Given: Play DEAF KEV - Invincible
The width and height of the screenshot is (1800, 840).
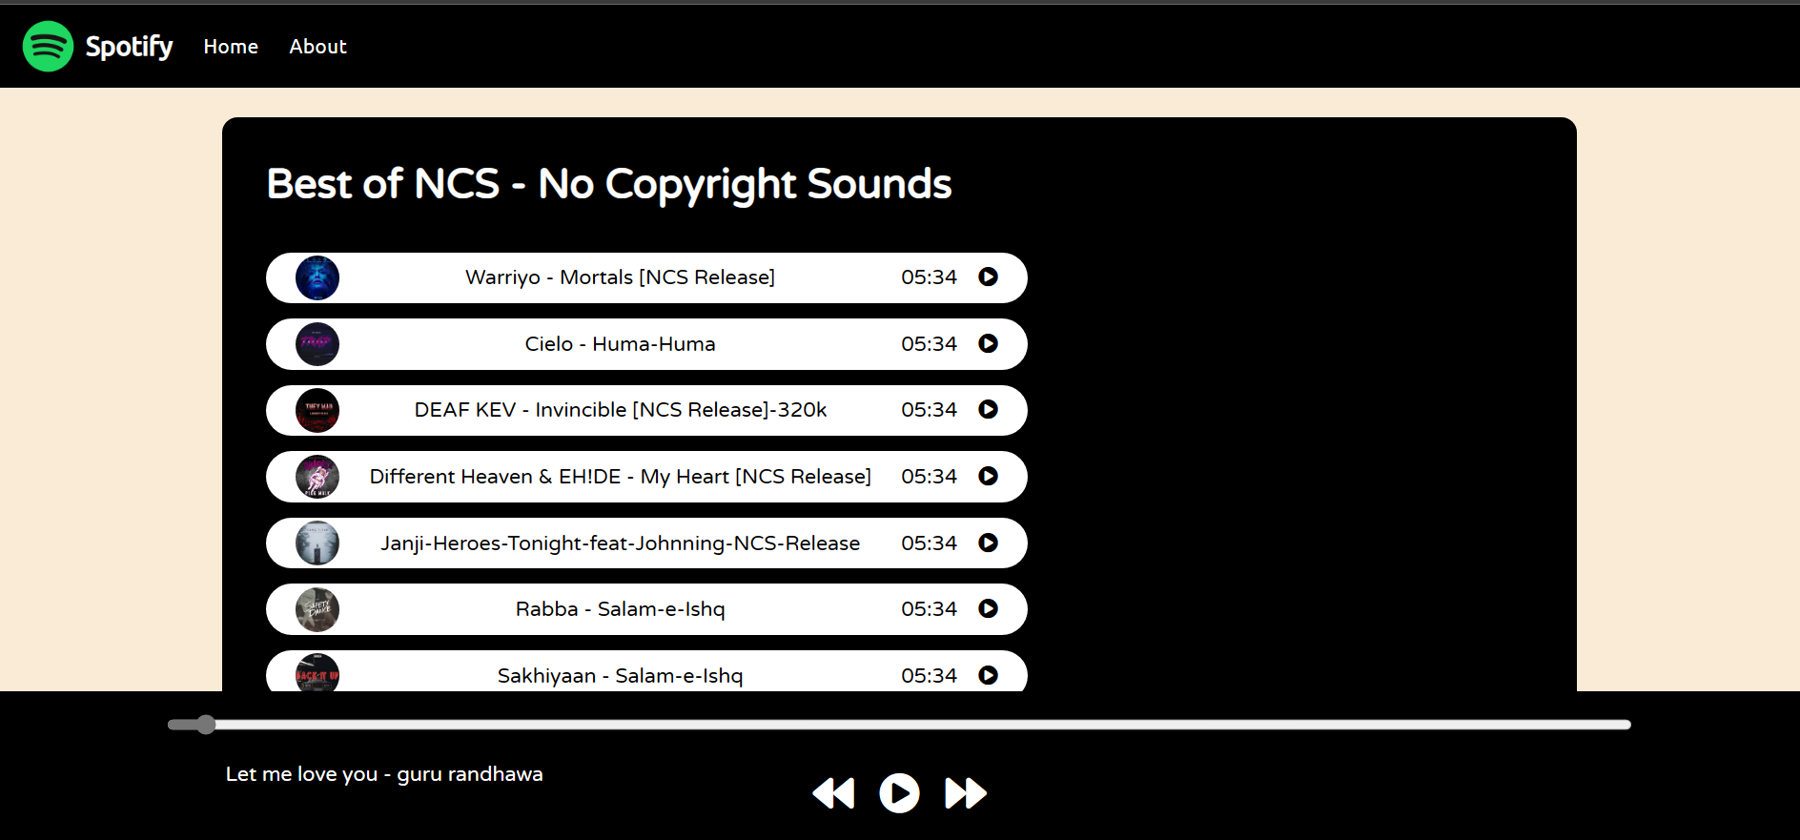Looking at the screenshot, I should tap(989, 410).
